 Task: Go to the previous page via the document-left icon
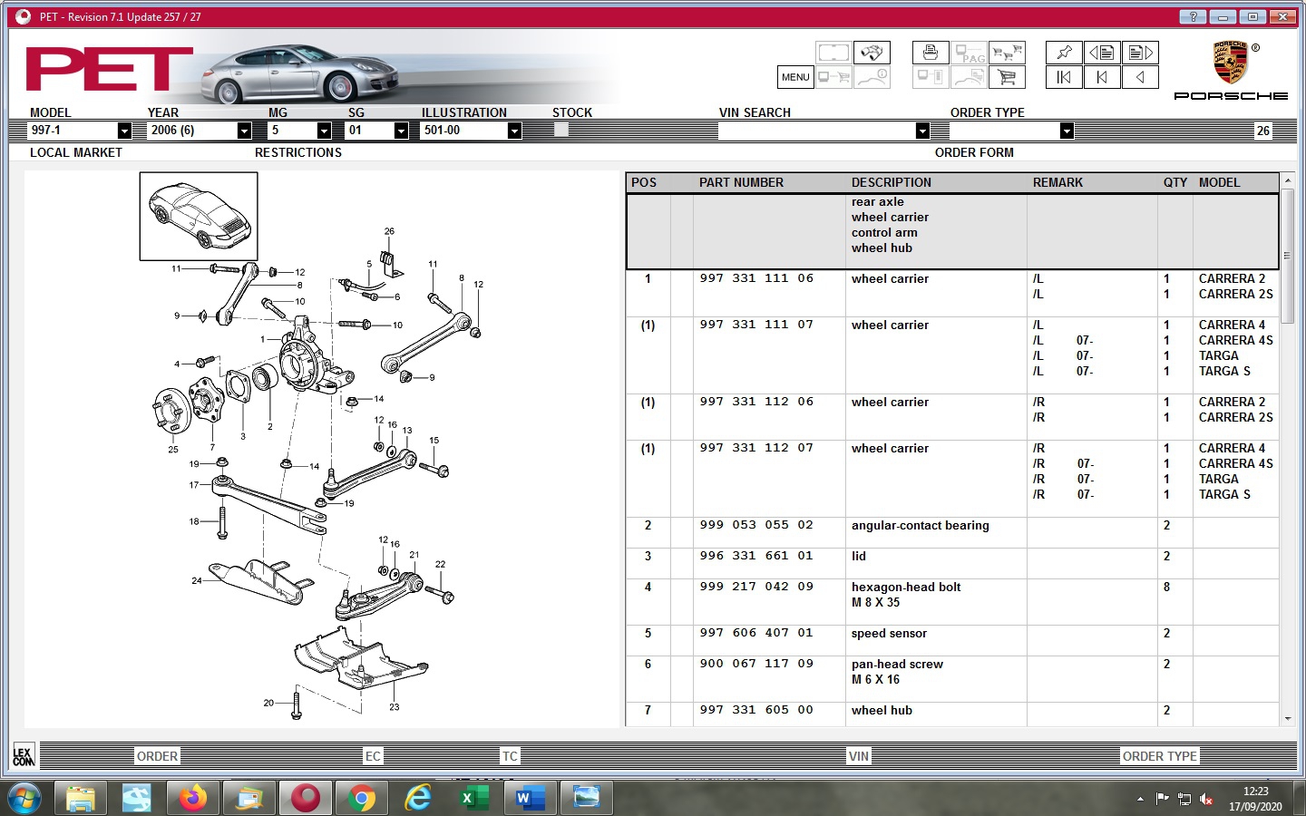click(1102, 52)
